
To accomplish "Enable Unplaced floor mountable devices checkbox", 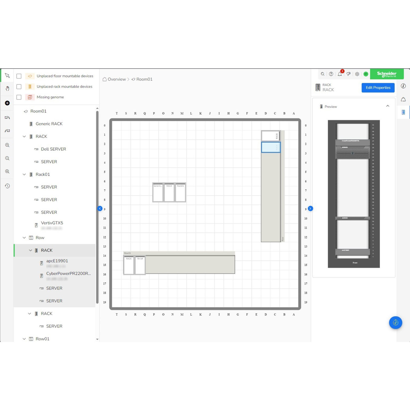I will click(x=19, y=76).
